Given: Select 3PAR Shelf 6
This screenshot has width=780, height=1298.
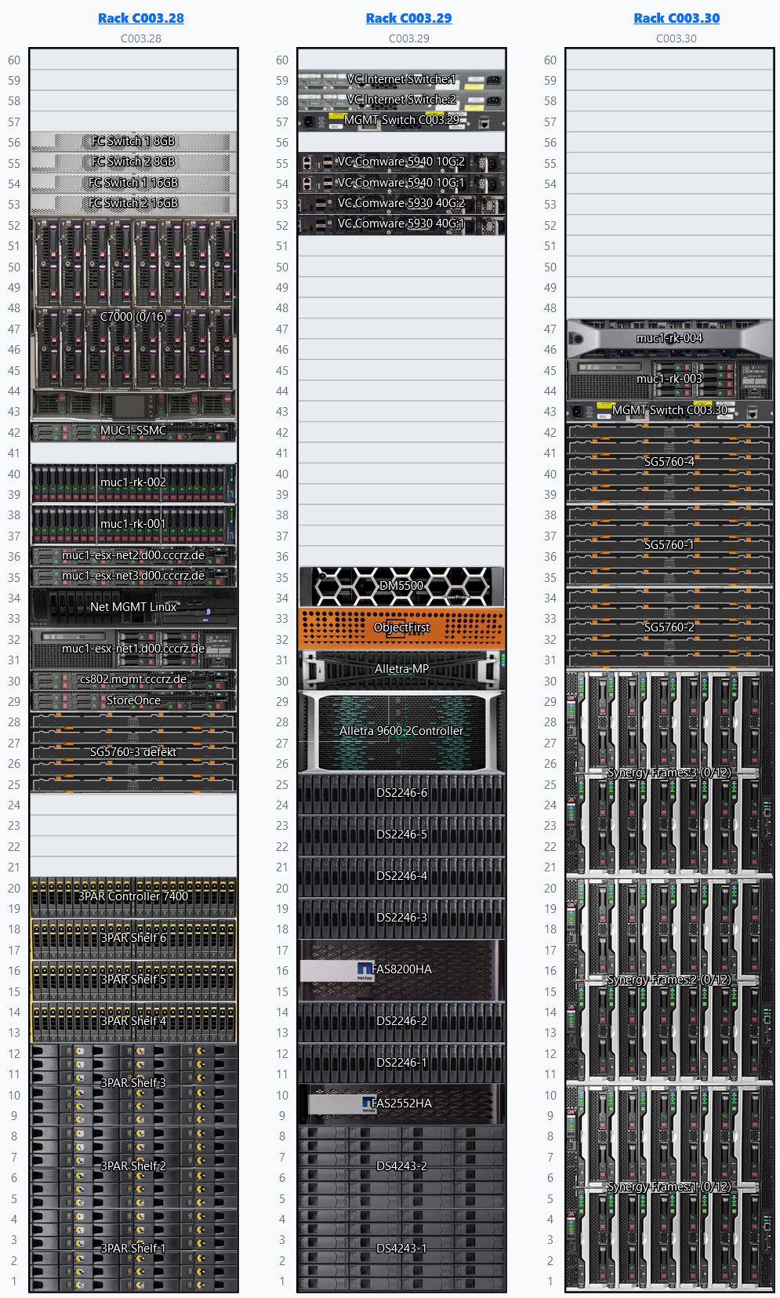Looking at the screenshot, I should (x=133, y=939).
